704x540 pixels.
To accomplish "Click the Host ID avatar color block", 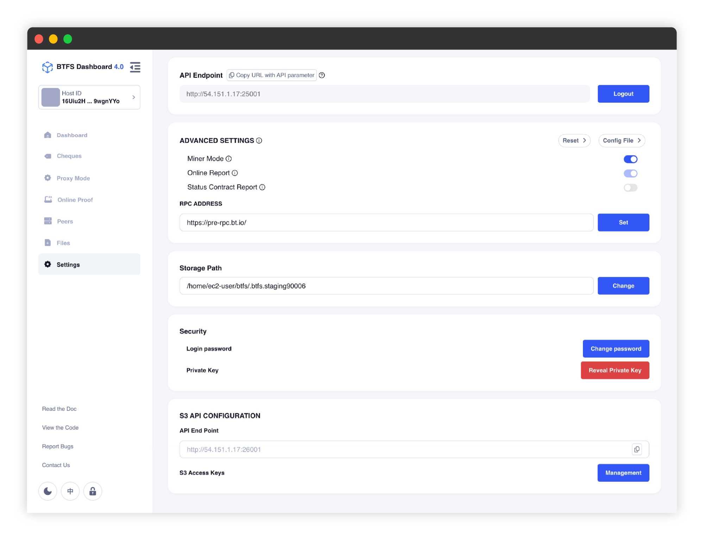I will 51,97.
